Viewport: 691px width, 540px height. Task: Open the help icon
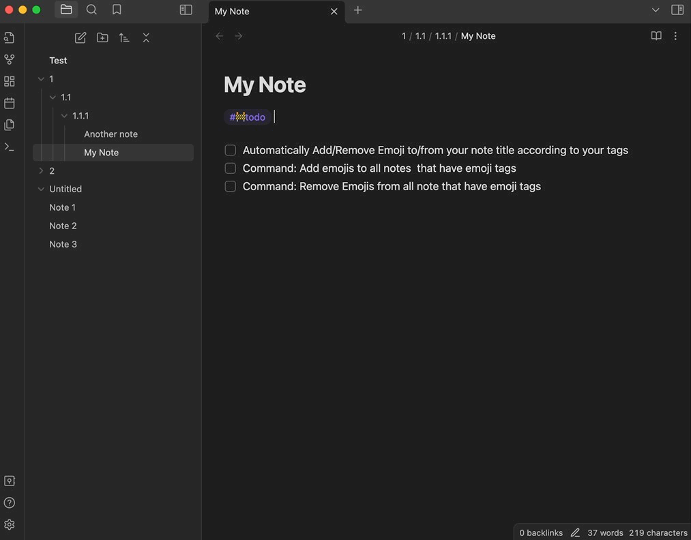tap(10, 502)
